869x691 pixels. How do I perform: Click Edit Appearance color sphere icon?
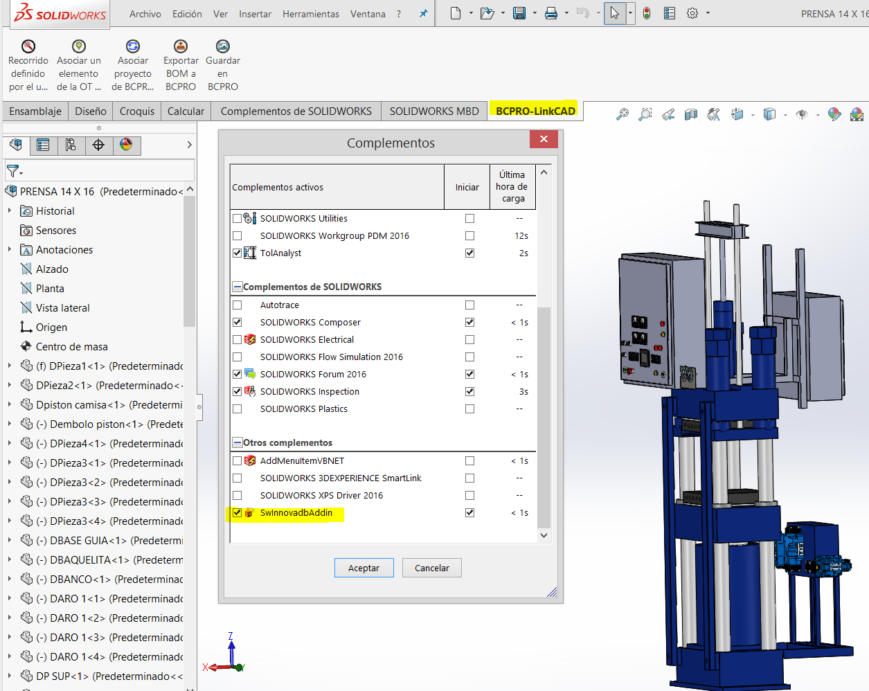(834, 114)
